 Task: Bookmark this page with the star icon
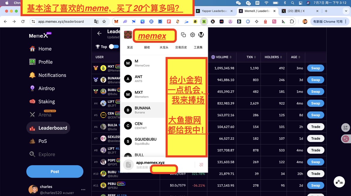(x=104, y=21)
